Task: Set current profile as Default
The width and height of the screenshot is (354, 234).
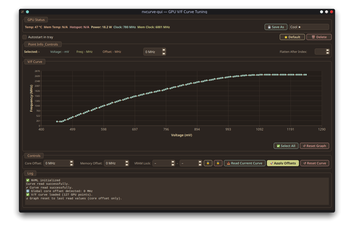Action: 292,37
